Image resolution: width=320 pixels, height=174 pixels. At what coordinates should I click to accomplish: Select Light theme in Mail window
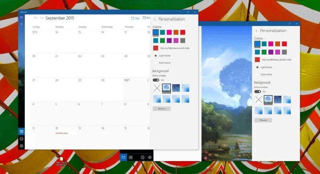(x=264, y=67)
